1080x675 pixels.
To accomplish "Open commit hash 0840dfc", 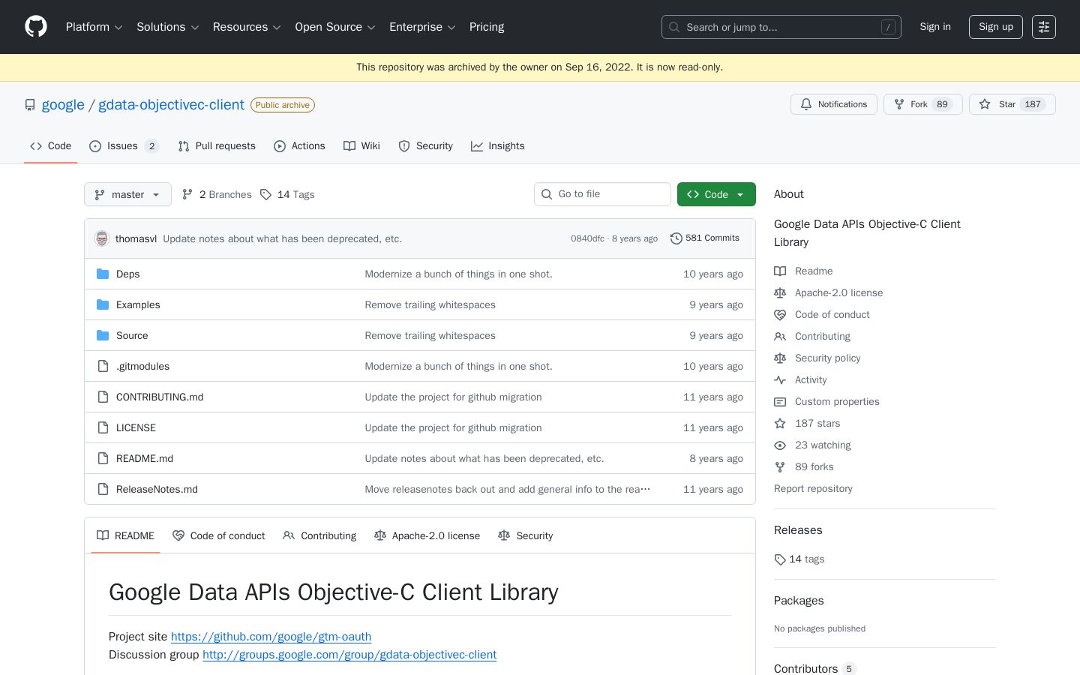I will (587, 238).
